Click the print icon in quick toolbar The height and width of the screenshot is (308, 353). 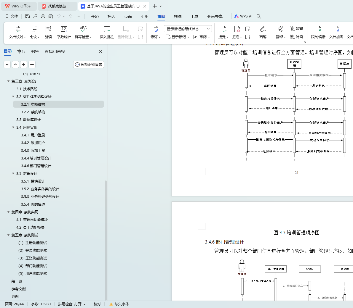coord(43,16)
